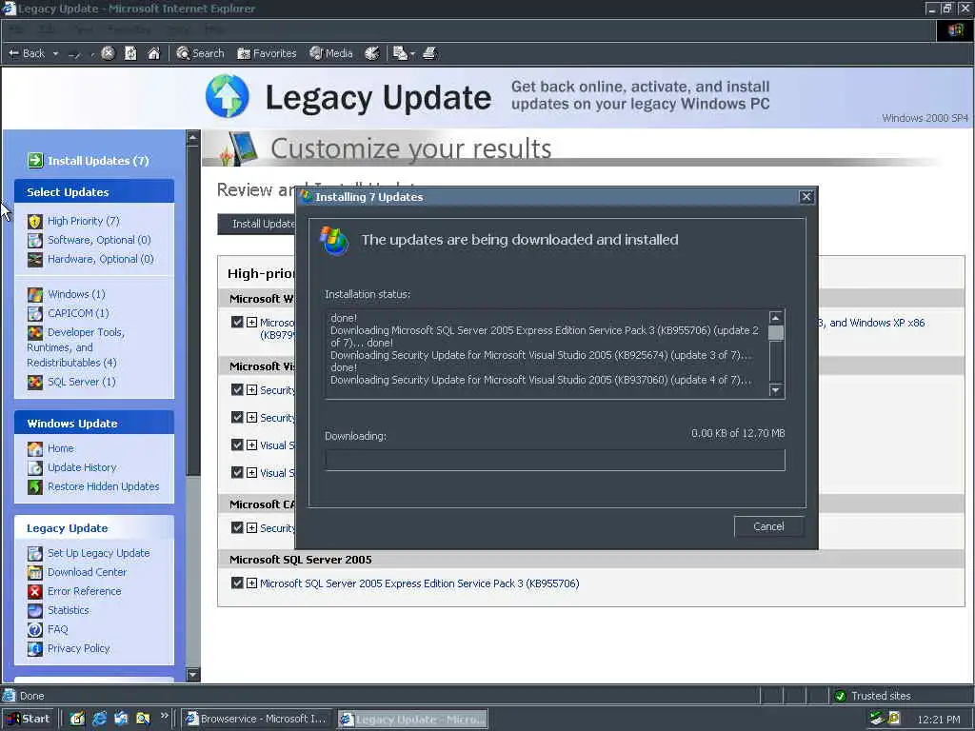Cancel the update installation

click(x=768, y=526)
